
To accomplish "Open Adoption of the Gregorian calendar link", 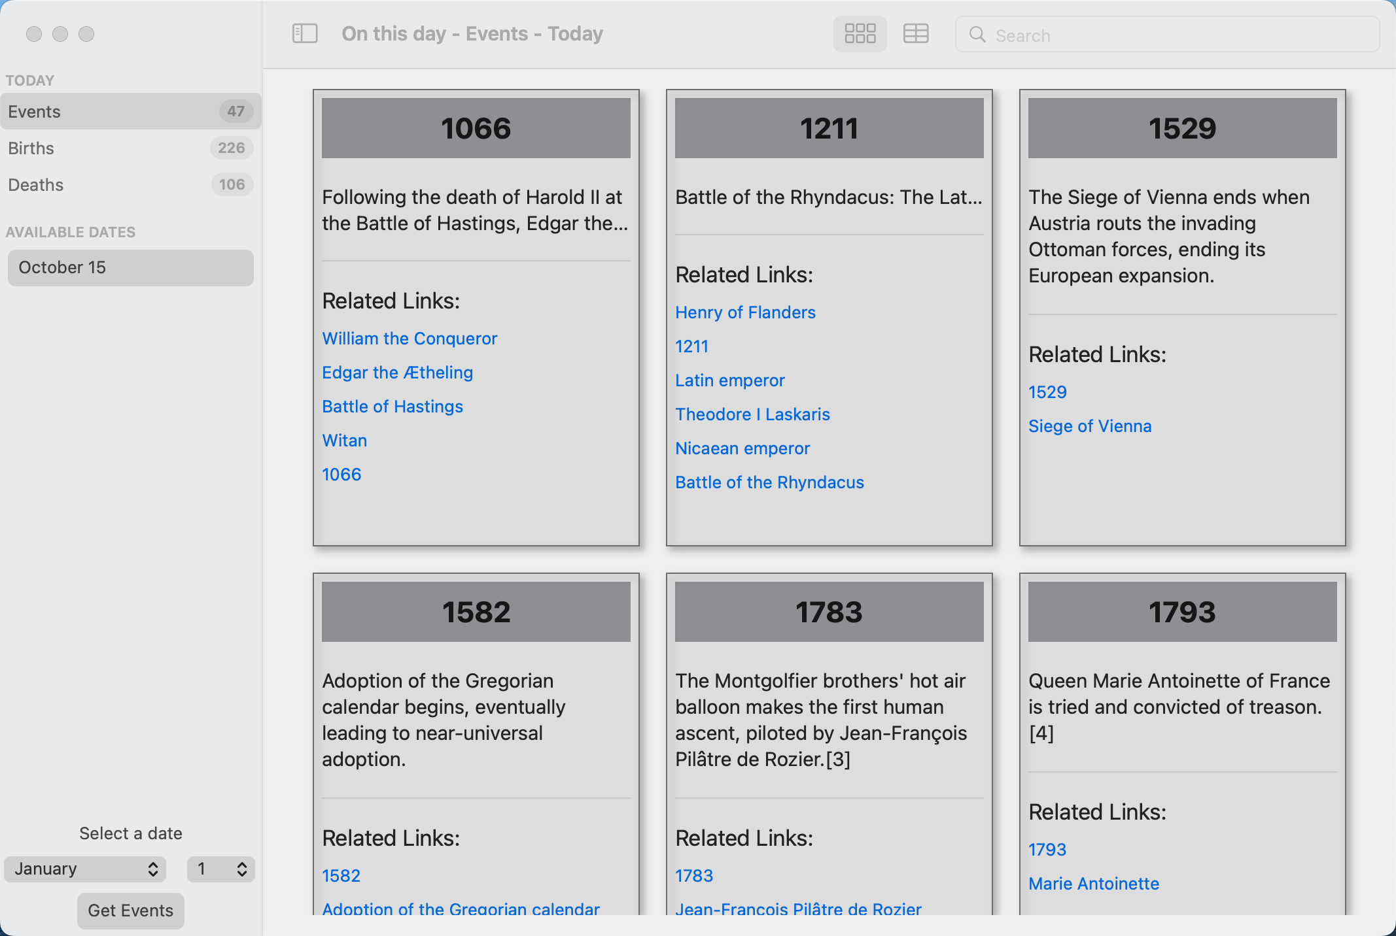I will tap(461, 908).
